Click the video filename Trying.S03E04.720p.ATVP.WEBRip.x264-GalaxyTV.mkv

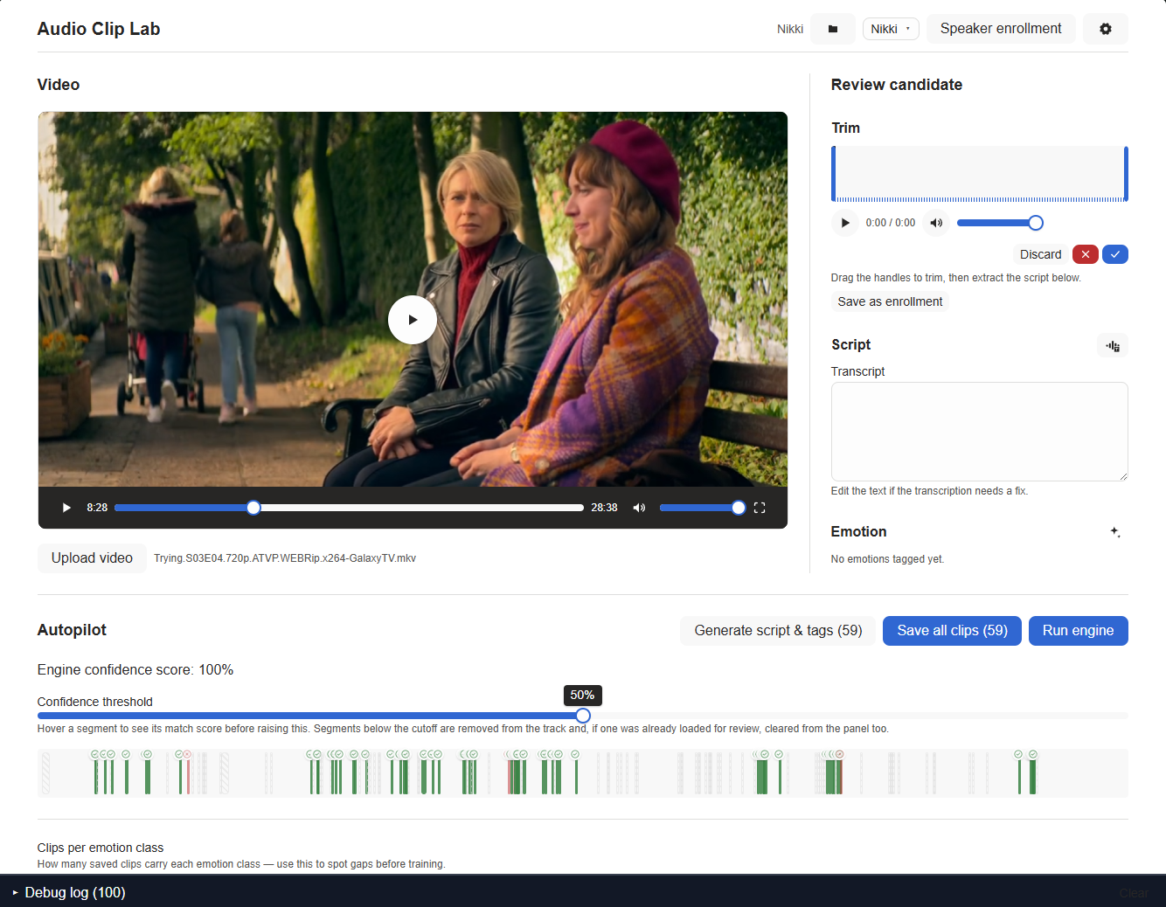click(x=285, y=558)
